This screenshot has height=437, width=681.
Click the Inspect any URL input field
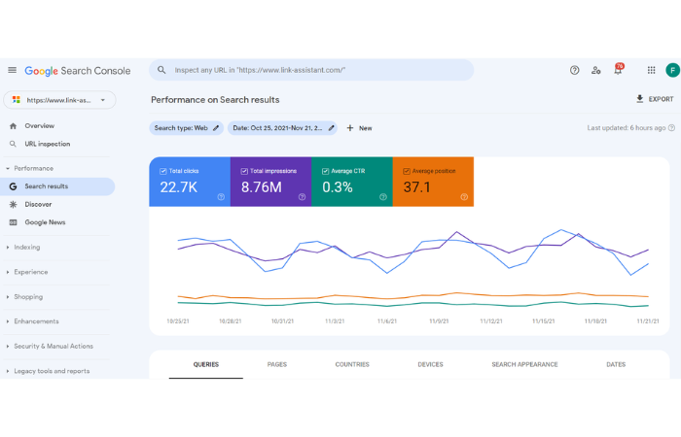pyautogui.click(x=311, y=70)
